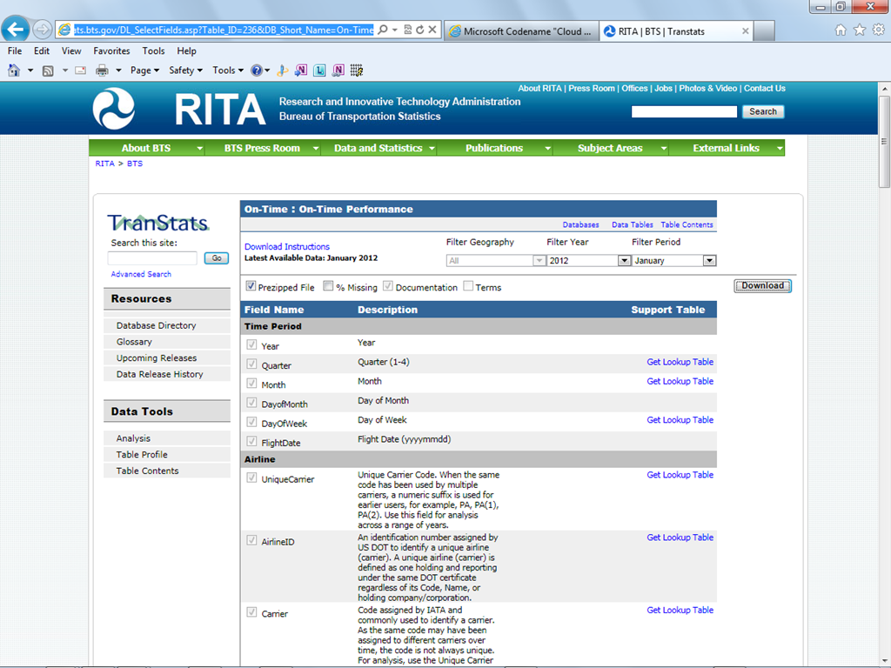Enable the % Missing checkbox
The image size is (891, 668).
coord(328,286)
